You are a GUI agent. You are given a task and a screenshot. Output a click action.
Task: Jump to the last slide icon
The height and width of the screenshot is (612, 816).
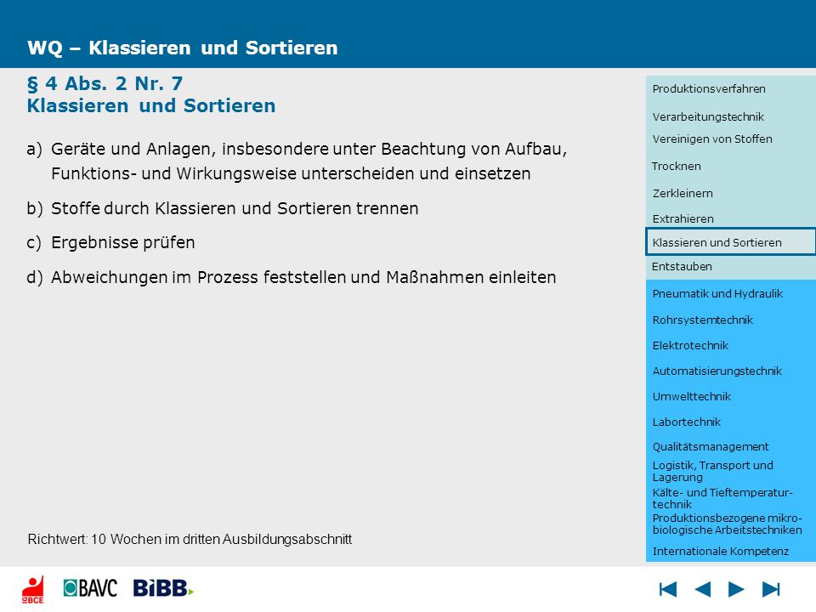[x=771, y=589]
